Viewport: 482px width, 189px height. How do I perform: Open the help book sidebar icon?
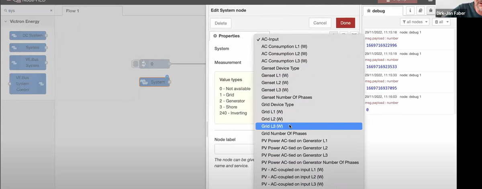(421, 11)
